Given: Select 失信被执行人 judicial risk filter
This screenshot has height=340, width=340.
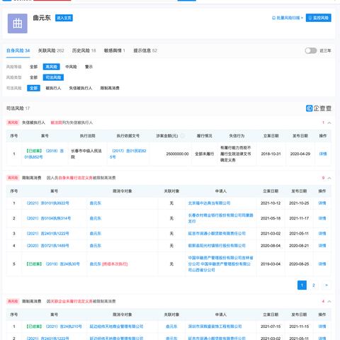Looking at the screenshot, I should click(x=81, y=88).
